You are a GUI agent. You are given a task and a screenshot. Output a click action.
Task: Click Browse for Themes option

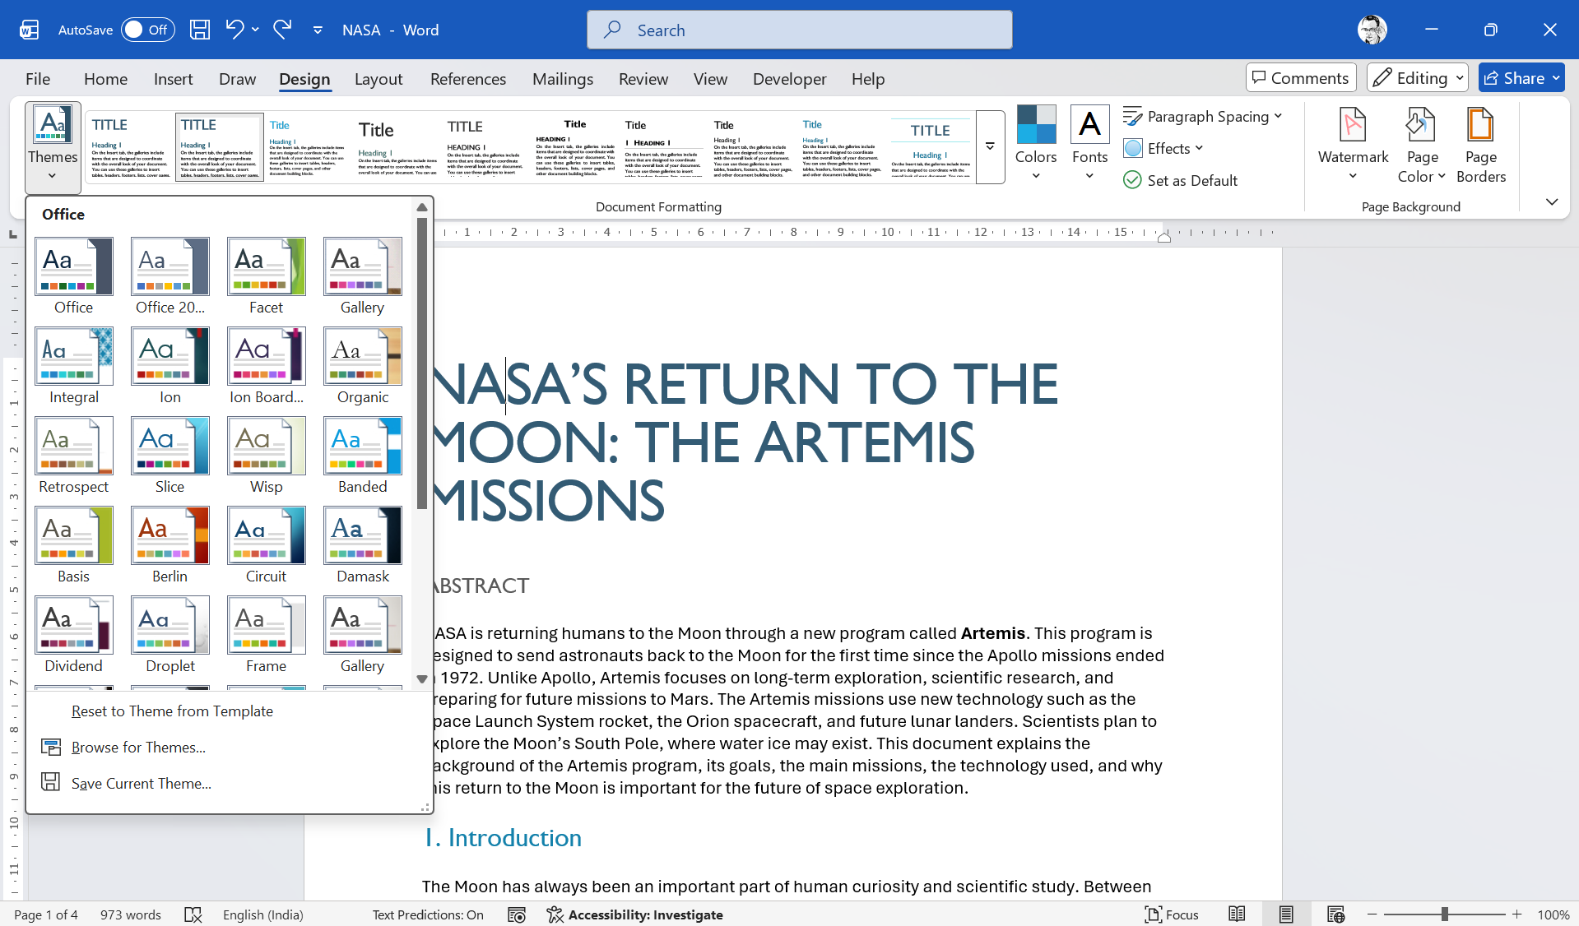(x=138, y=748)
